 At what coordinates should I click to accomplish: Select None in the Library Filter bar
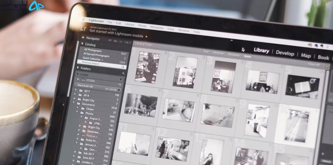[247, 57]
